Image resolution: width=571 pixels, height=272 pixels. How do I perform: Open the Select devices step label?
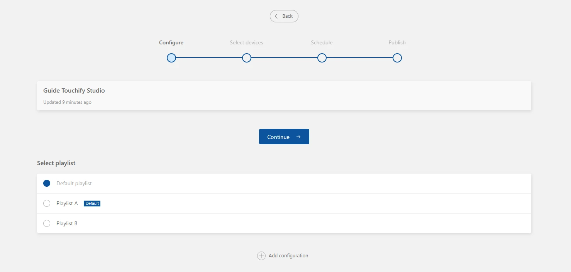246,42
